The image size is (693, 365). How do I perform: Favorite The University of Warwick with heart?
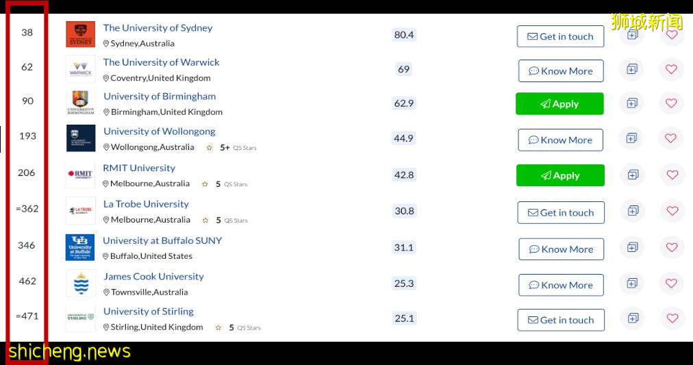pos(671,69)
